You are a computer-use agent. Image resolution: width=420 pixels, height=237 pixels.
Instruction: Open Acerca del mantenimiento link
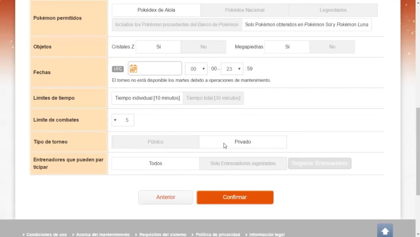[x=103, y=235]
